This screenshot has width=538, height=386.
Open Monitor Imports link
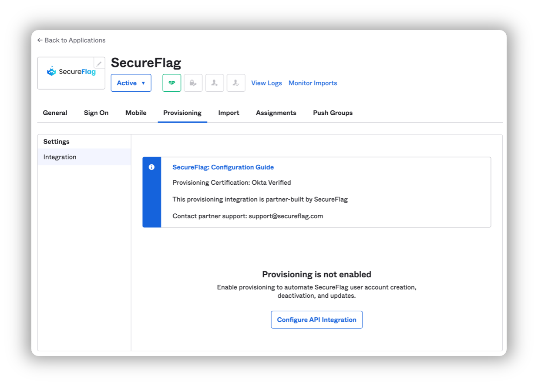coord(313,83)
